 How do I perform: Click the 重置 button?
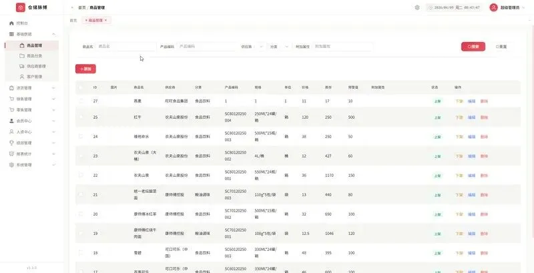pyautogui.click(x=501, y=47)
